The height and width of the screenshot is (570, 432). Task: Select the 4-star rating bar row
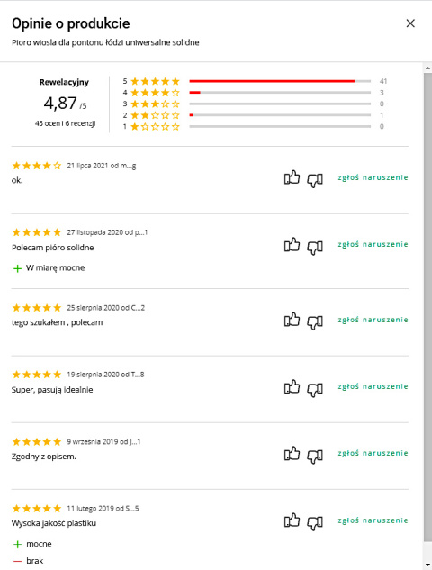pos(255,93)
